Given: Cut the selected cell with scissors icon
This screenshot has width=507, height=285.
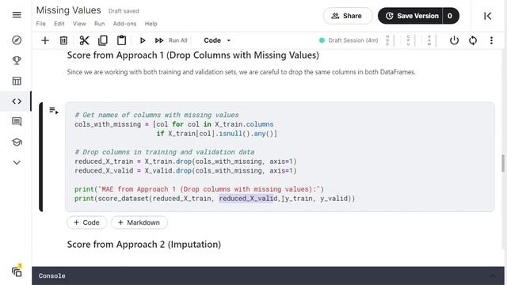Looking at the screenshot, I should pos(84,40).
